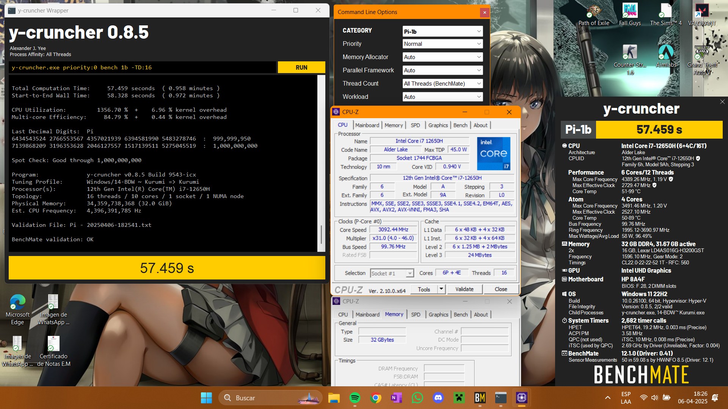Open the Memory Allocator dropdown

tap(442, 57)
